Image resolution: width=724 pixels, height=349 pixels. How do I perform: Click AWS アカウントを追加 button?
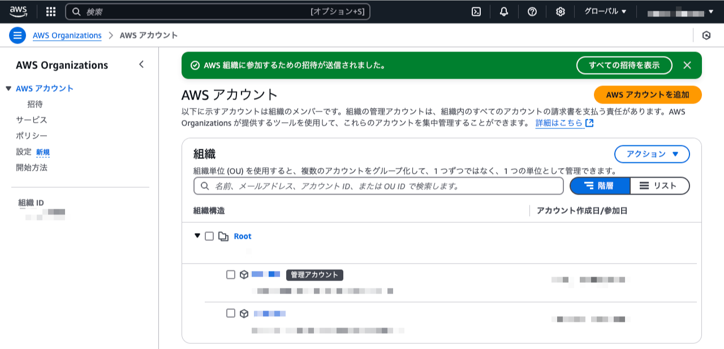coord(648,94)
